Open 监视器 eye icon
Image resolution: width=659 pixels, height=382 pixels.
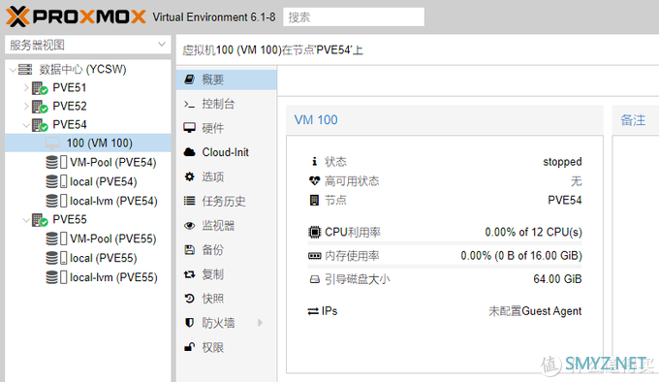190,226
